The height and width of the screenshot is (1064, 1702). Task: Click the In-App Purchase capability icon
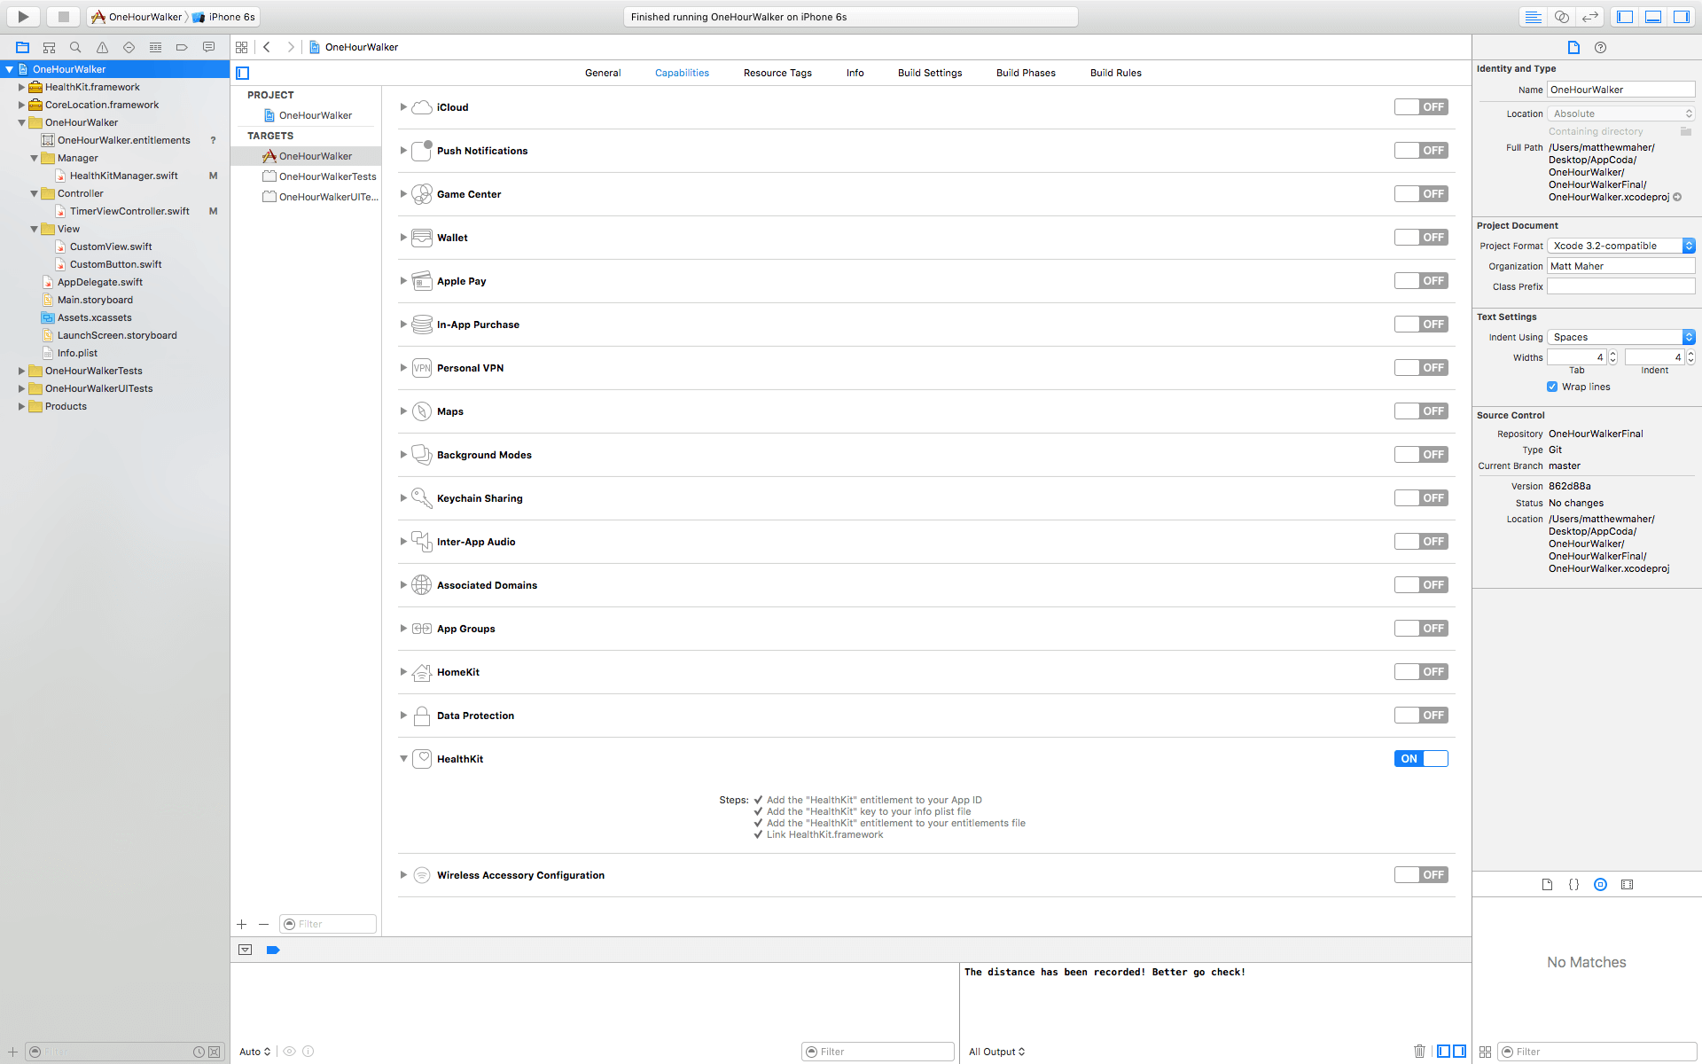tap(422, 324)
